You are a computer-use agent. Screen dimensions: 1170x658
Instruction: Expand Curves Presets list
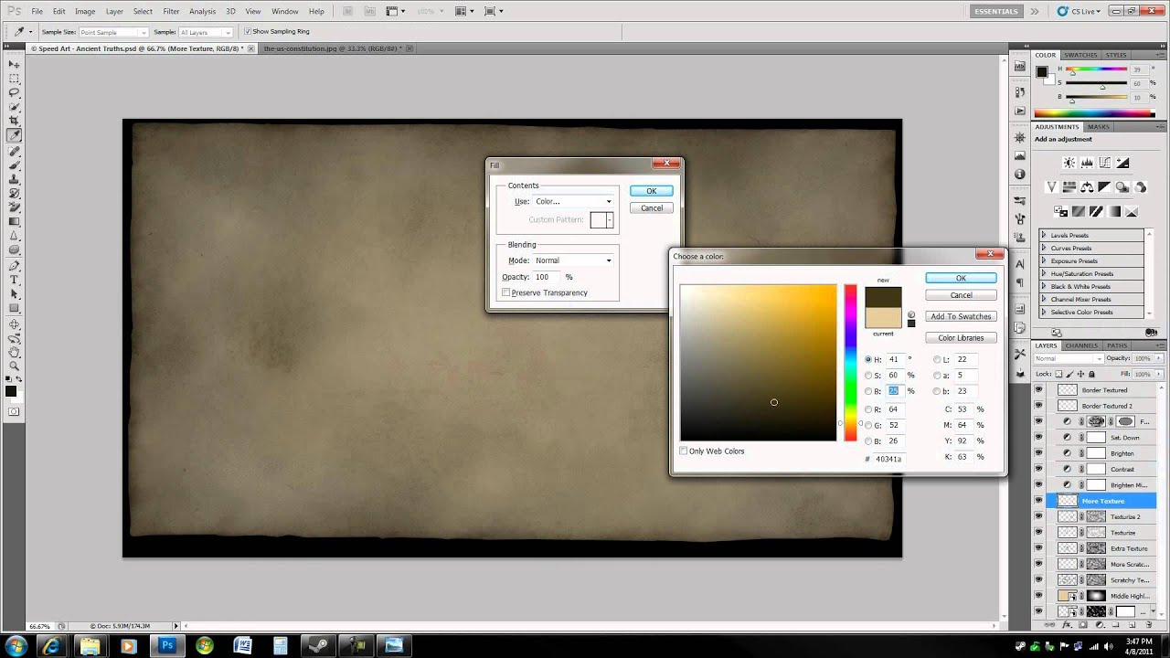[1044, 249]
